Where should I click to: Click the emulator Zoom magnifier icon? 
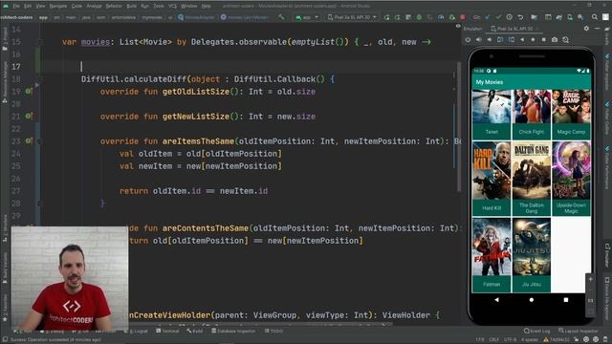coord(565,40)
